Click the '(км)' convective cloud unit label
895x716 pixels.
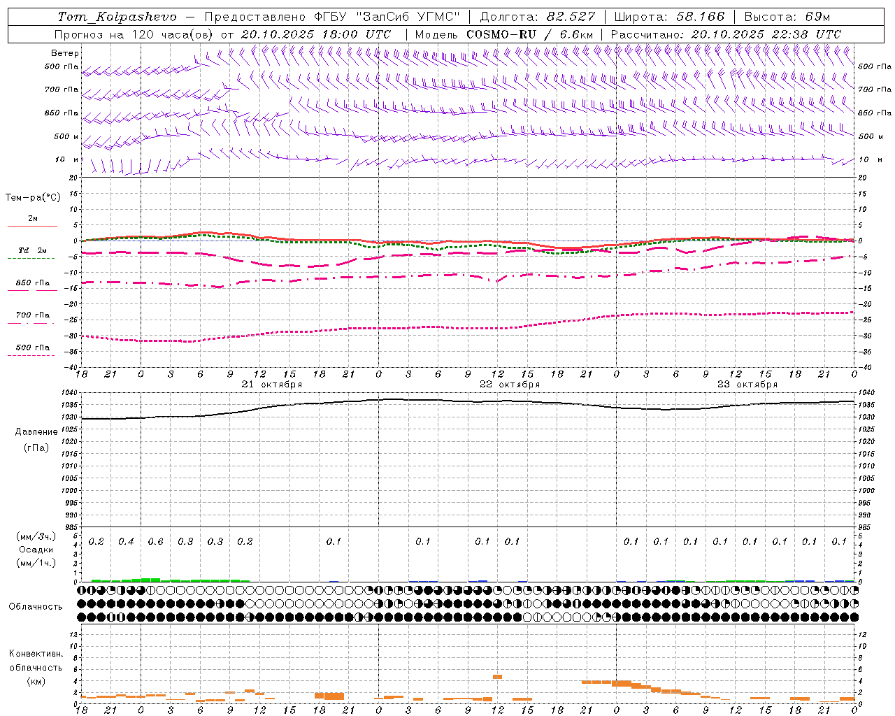(x=36, y=681)
